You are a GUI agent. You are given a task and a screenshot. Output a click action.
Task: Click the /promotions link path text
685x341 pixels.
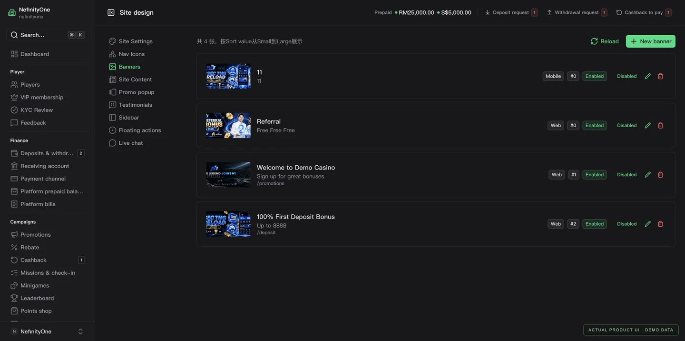[271, 184]
